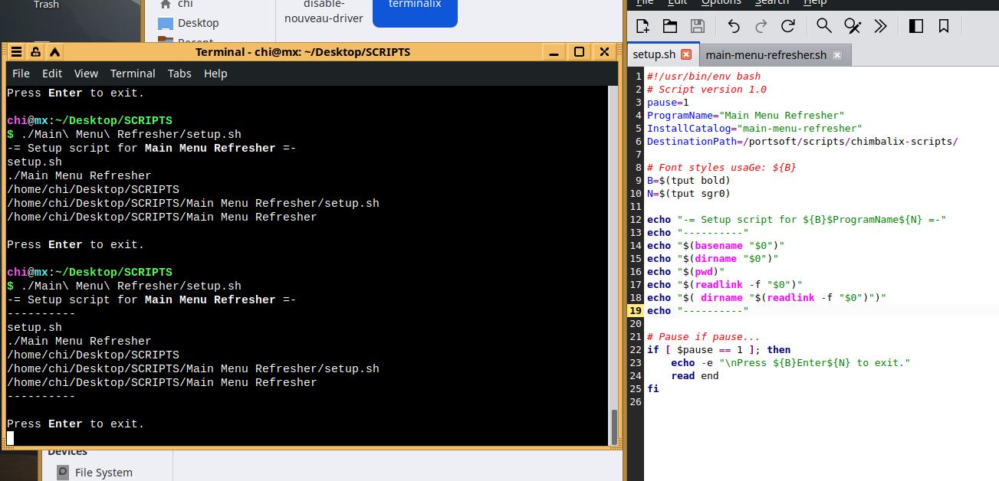This screenshot has height=481, width=999.
Task: Open File System under Devices in sidebar
Action: click(x=94, y=473)
